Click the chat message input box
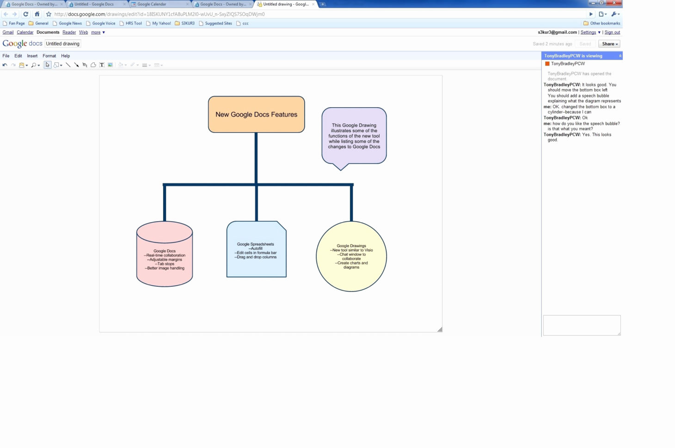Image resolution: width=675 pixels, height=448 pixels. point(582,325)
